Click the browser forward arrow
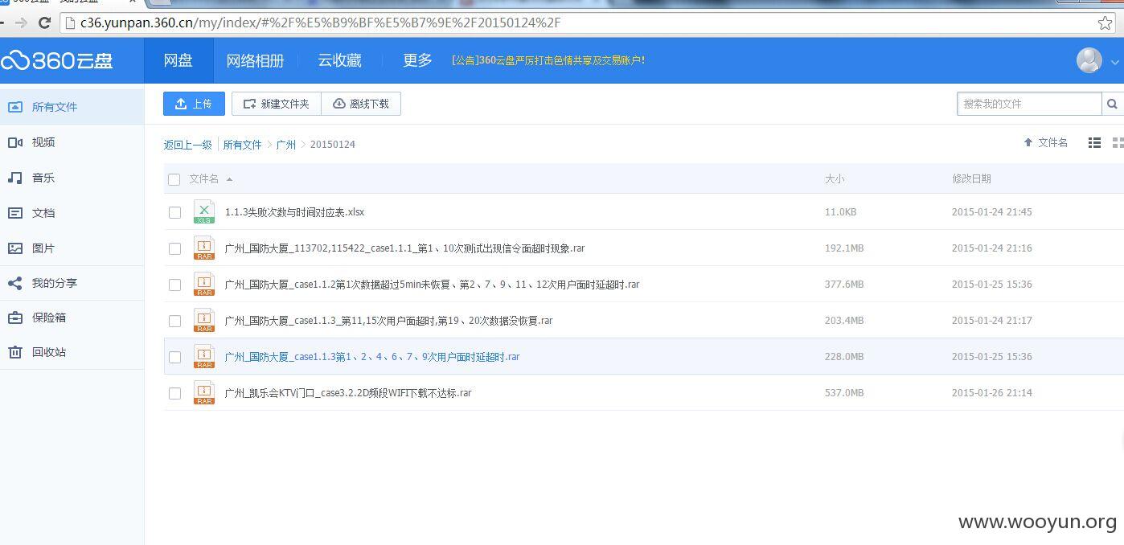 pyautogui.click(x=21, y=23)
